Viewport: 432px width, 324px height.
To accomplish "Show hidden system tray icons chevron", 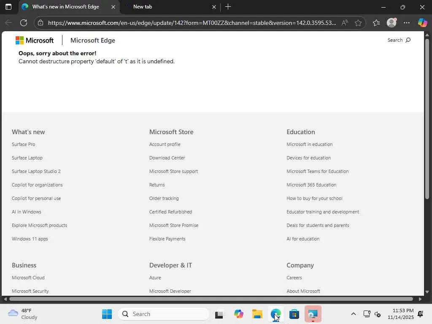I will click(354, 314).
